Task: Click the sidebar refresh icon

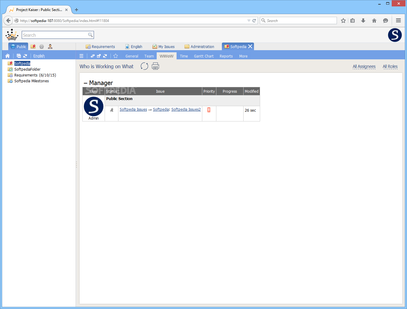Action: tap(25, 56)
